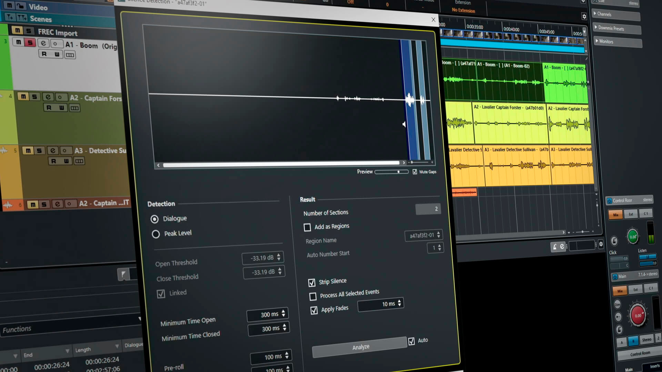Enable read automation on A1 Boom track
The height and width of the screenshot is (372, 662).
[44, 54]
